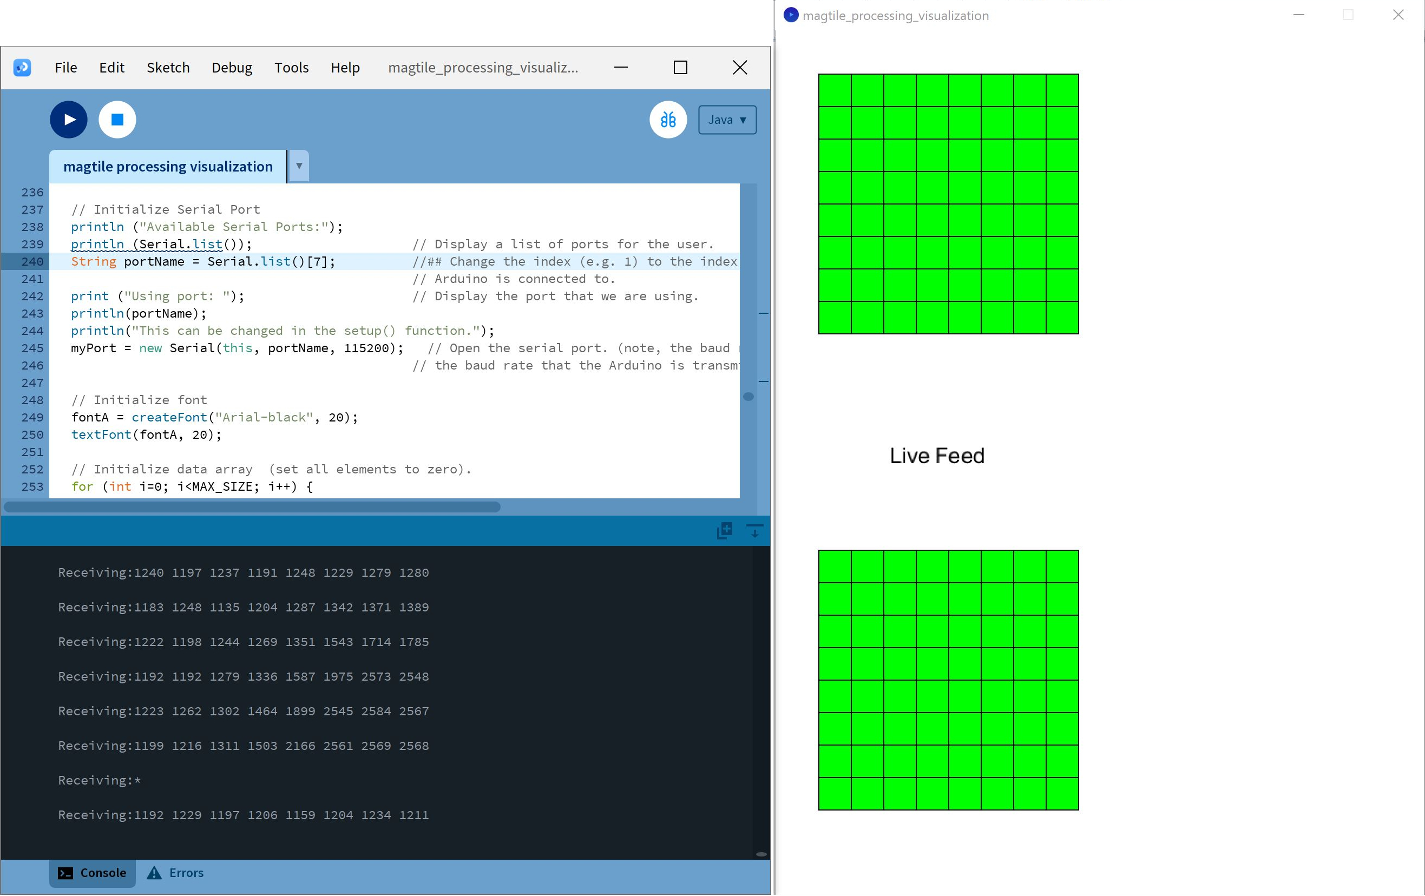Click the console collapse arrow icon
1425x896 pixels.
(754, 530)
